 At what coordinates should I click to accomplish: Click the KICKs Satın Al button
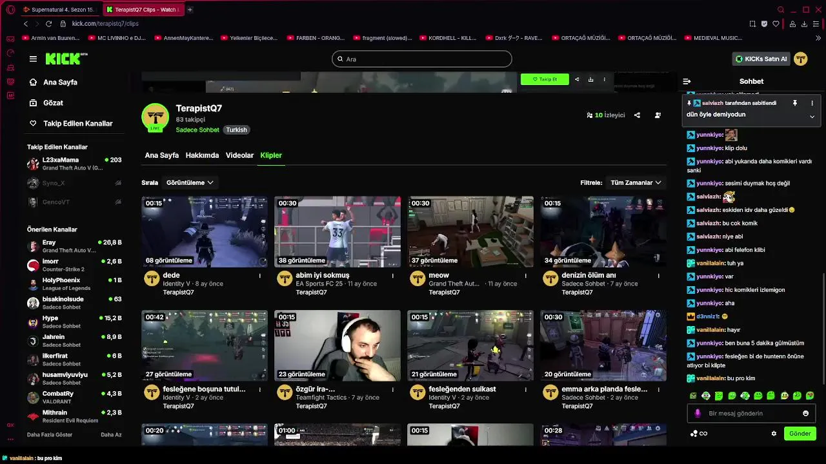761,59
